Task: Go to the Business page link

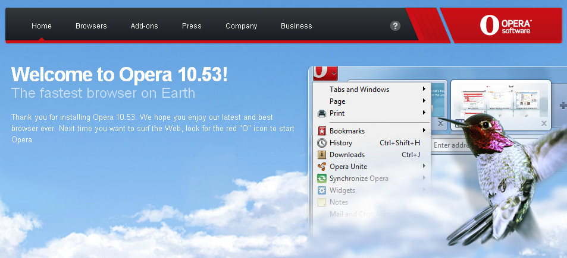Action: (x=296, y=26)
